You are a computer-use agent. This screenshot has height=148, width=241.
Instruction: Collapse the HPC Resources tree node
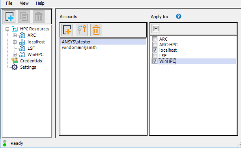coord(7,29)
